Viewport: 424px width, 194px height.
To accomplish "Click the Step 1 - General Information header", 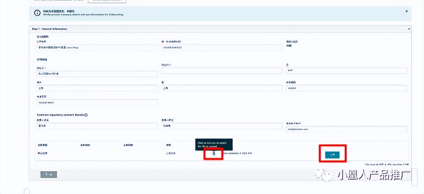I will [x=50, y=29].
